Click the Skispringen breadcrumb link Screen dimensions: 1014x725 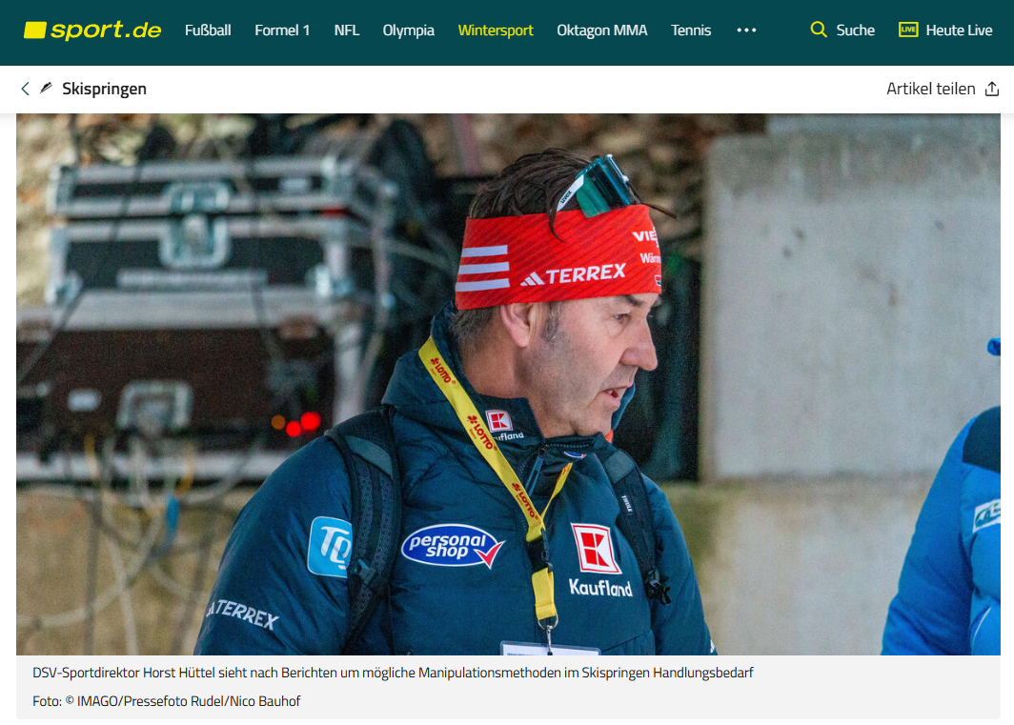coord(104,89)
